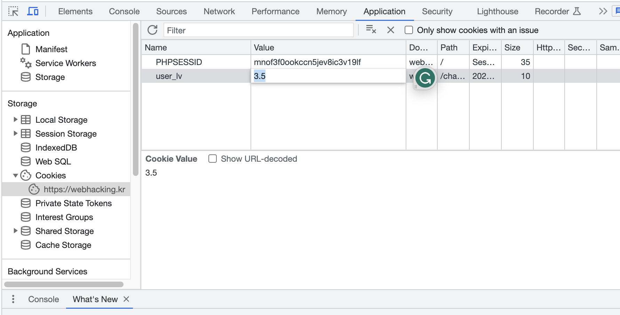The width and height of the screenshot is (620, 315).
Task: Select the Manifest item in sidebar
Action: click(51, 49)
